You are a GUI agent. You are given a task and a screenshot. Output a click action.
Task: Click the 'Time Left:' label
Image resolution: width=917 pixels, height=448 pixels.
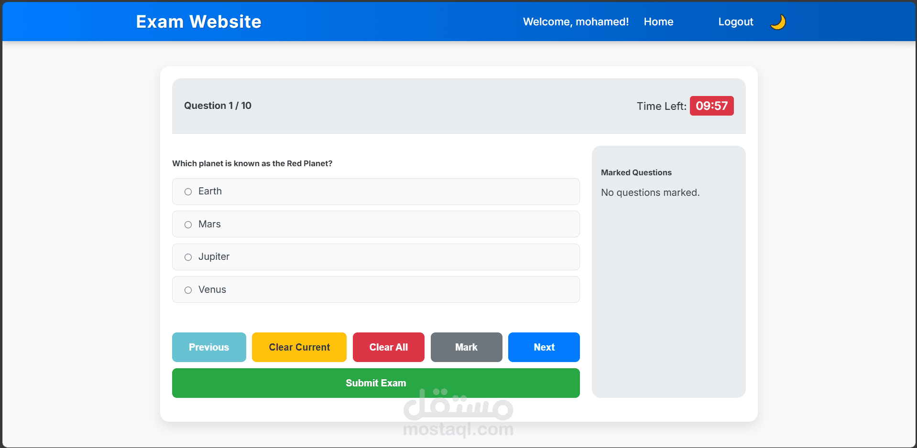(x=661, y=106)
